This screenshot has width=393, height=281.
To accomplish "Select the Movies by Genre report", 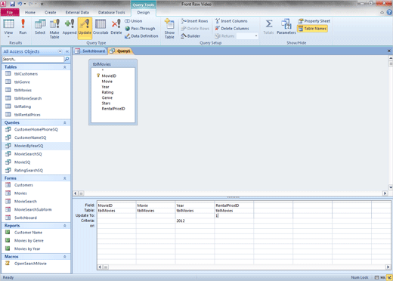I will pyautogui.click(x=29, y=240).
